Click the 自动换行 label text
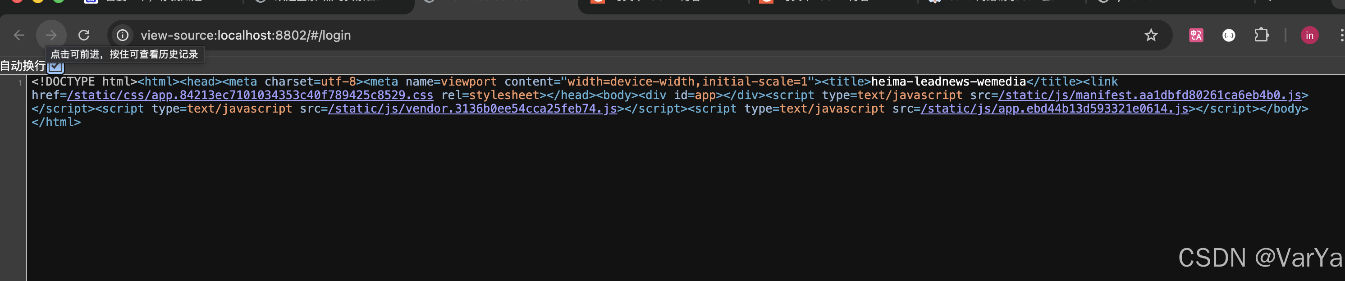The width and height of the screenshot is (1345, 281). [x=23, y=66]
